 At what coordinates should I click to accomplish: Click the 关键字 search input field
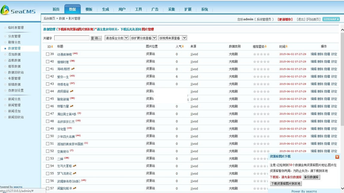[x=71, y=38]
